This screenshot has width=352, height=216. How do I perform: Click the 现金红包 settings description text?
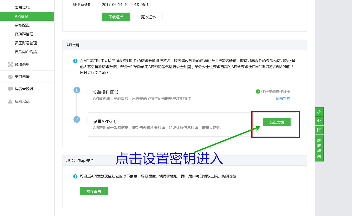(158, 176)
